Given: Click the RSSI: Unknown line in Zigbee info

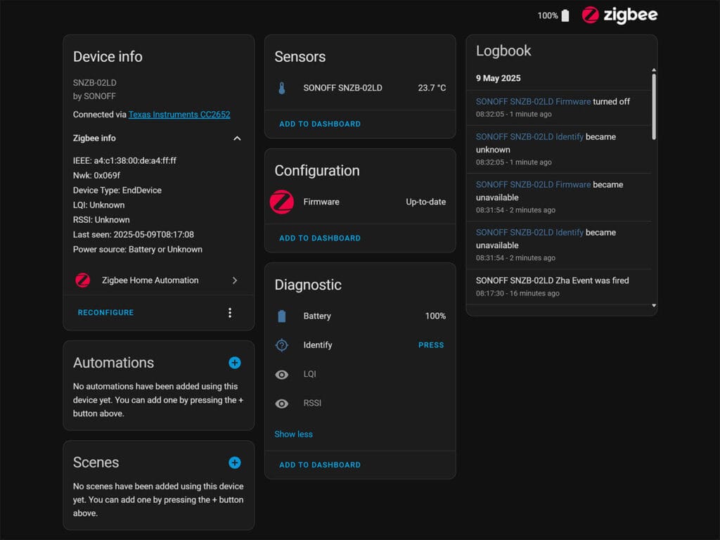Looking at the screenshot, I should [x=101, y=219].
